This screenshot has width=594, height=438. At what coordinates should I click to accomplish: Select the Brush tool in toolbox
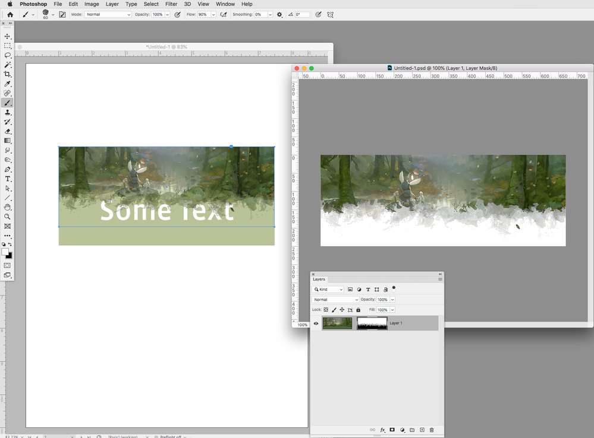(7, 103)
